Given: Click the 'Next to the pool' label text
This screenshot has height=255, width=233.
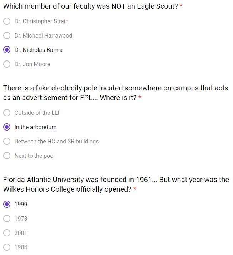Looking at the screenshot, I should point(35,156).
